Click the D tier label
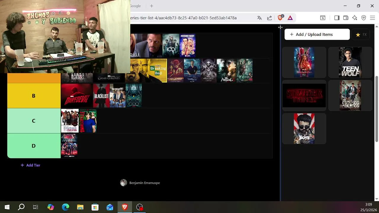379x213 pixels. pos(34,146)
